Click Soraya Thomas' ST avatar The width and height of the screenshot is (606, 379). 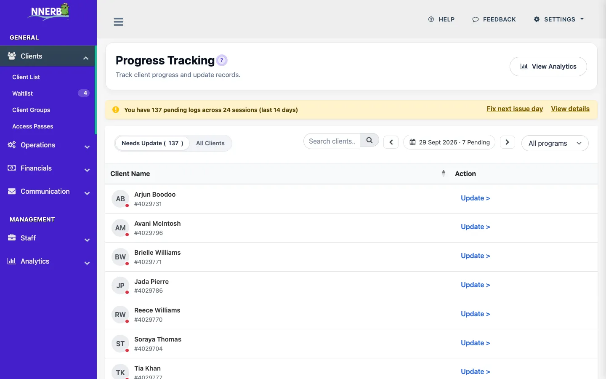pyautogui.click(x=120, y=344)
